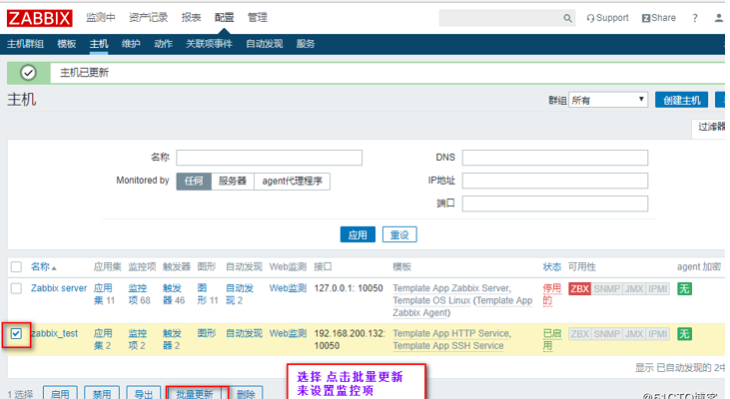Open Web监测 for zabbix_test

(288, 333)
